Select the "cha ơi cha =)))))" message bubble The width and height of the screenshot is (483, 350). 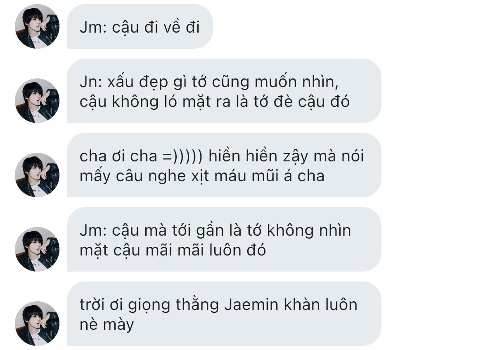click(224, 165)
